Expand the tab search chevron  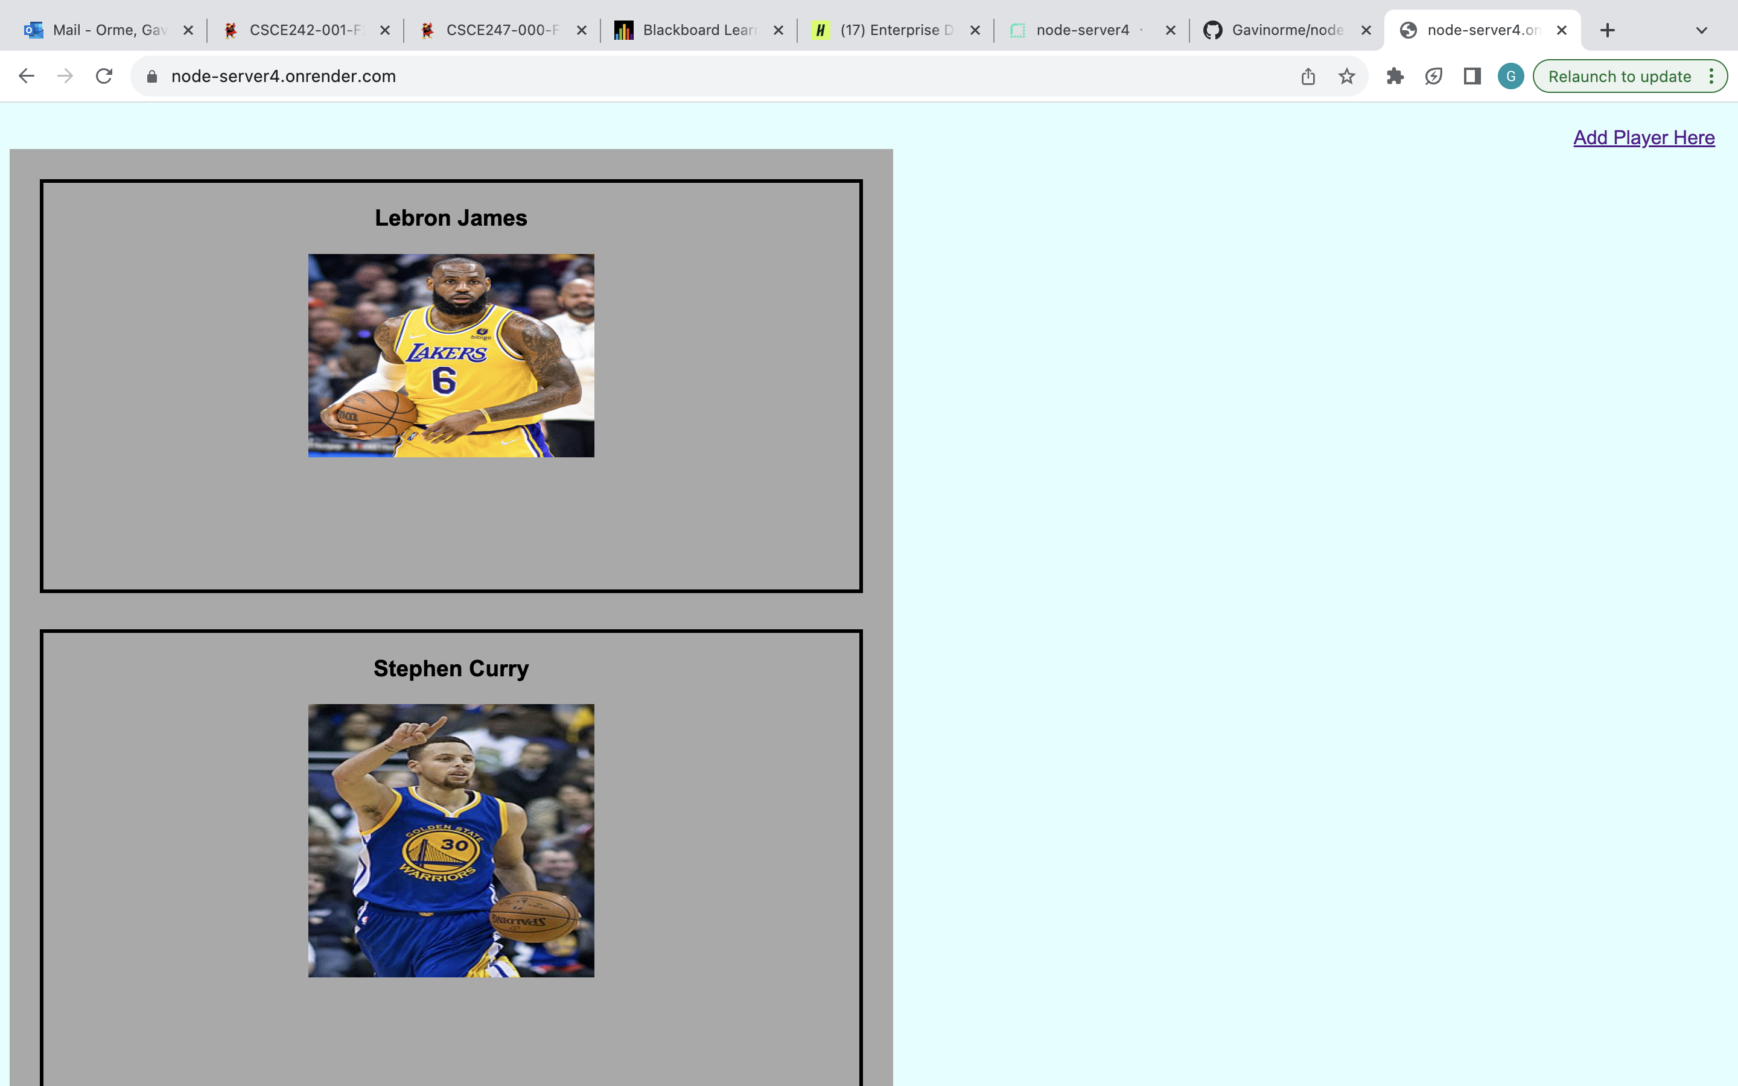click(1701, 30)
